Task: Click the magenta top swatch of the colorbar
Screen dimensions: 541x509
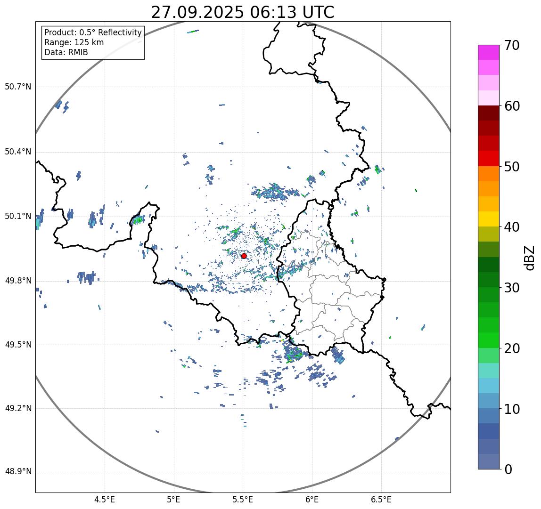Action: 489,52
